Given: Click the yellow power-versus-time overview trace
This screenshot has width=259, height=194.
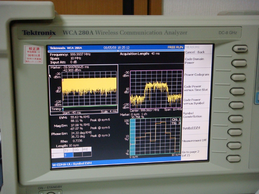Looking at the screenshot, I should 89,86.
